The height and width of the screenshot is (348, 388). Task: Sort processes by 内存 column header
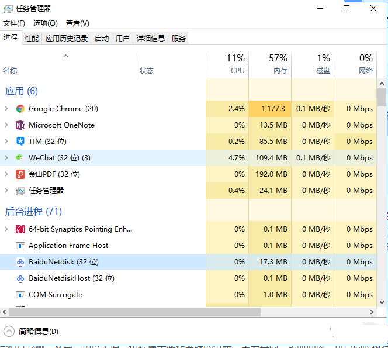point(270,66)
